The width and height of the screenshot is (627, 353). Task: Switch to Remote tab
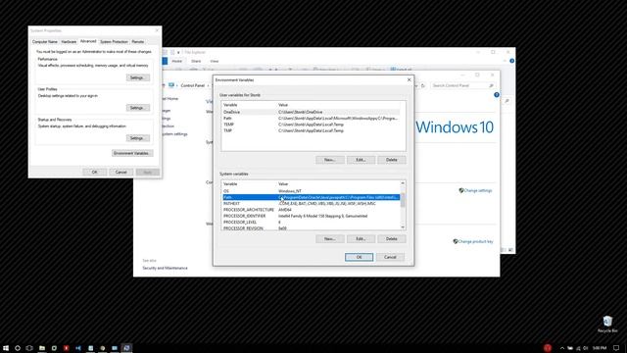[x=138, y=41]
